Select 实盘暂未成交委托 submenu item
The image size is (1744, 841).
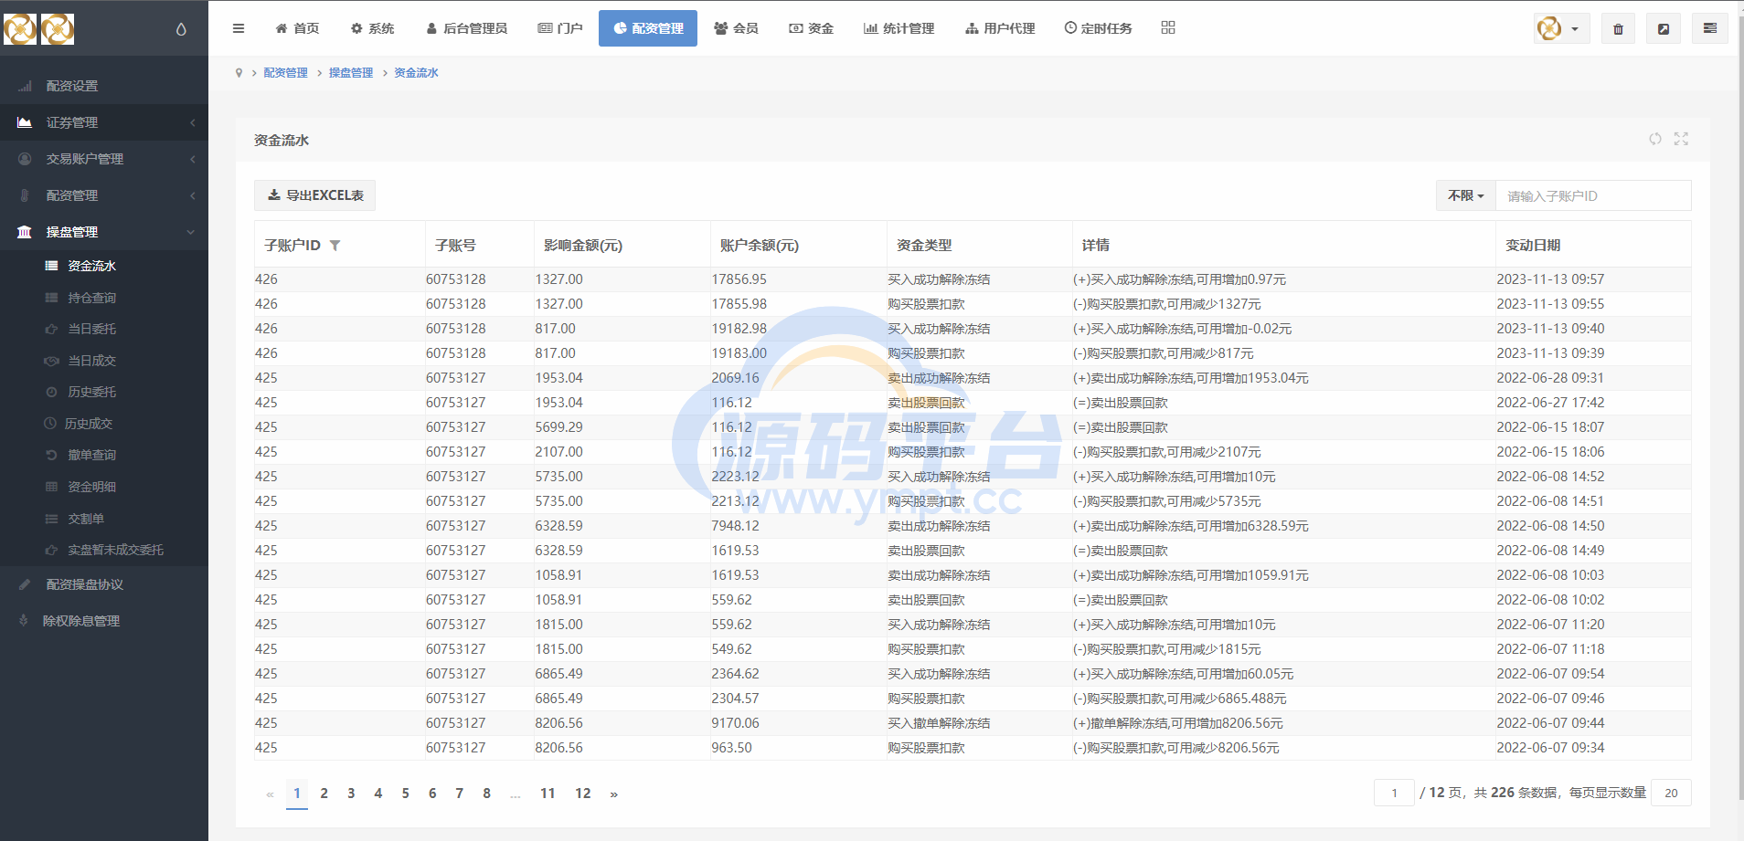104,550
